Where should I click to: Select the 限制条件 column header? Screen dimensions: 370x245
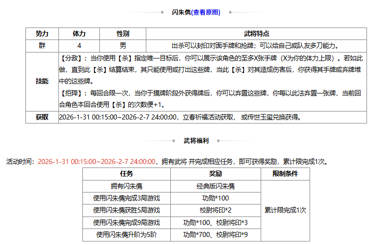285,174
